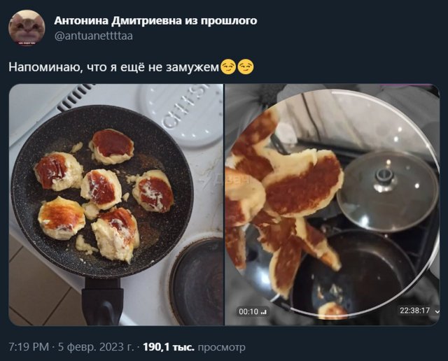Click the white embossed lid in left photo
This screenshot has width=448, height=361.
click(182, 114)
